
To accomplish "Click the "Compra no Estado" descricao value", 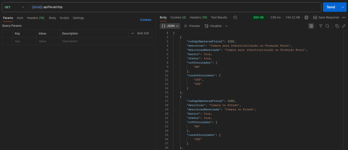I will 224,105.
